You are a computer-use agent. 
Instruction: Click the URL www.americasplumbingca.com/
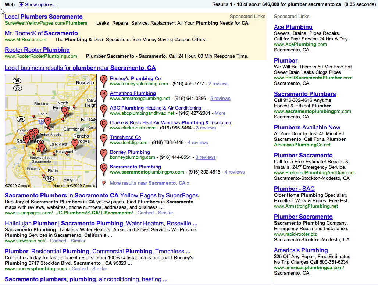coord(309,268)
